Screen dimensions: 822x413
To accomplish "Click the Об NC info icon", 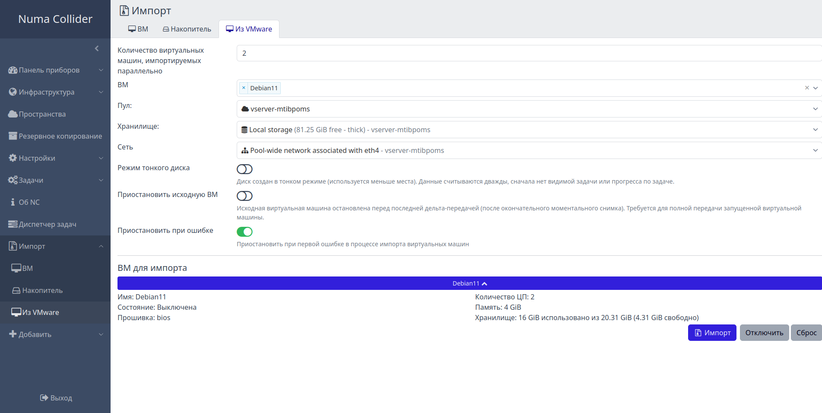I will pos(13,202).
